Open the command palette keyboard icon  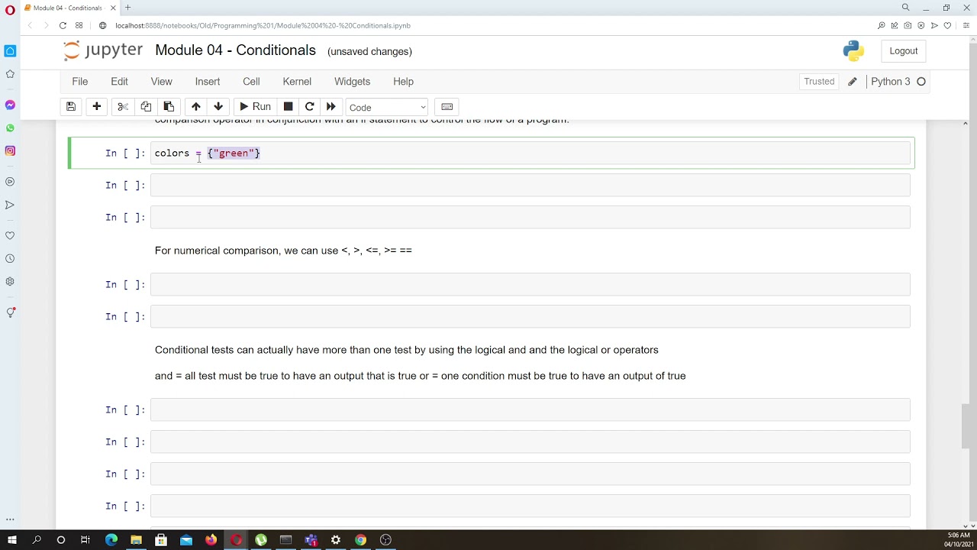(x=447, y=107)
